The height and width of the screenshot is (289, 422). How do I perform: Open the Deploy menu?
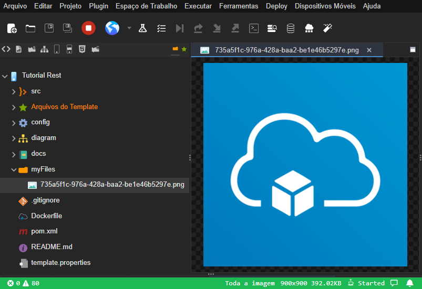(276, 6)
